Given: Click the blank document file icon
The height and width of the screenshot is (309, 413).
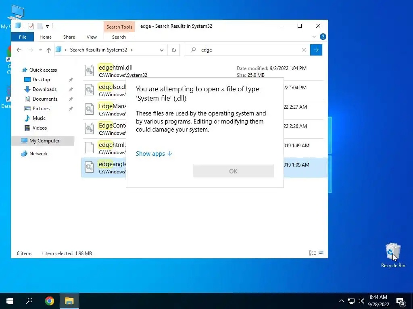Looking at the screenshot, I should click(x=89, y=148).
